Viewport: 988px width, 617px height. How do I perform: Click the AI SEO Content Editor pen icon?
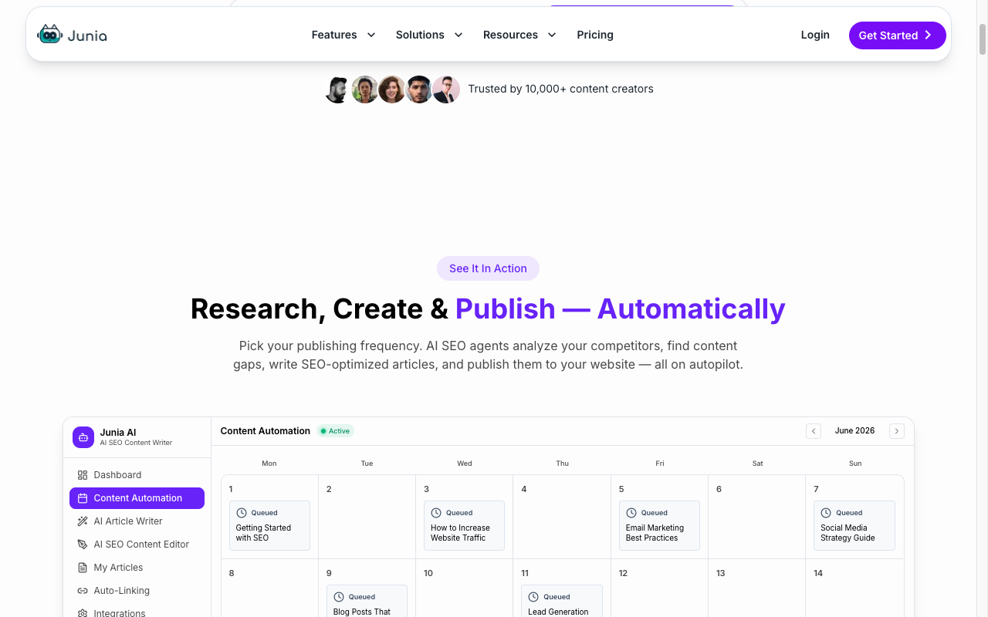(83, 545)
